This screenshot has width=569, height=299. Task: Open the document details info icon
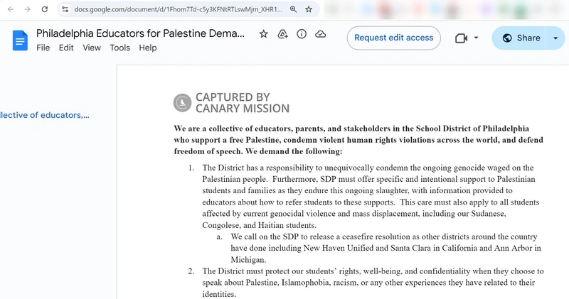[x=302, y=34]
